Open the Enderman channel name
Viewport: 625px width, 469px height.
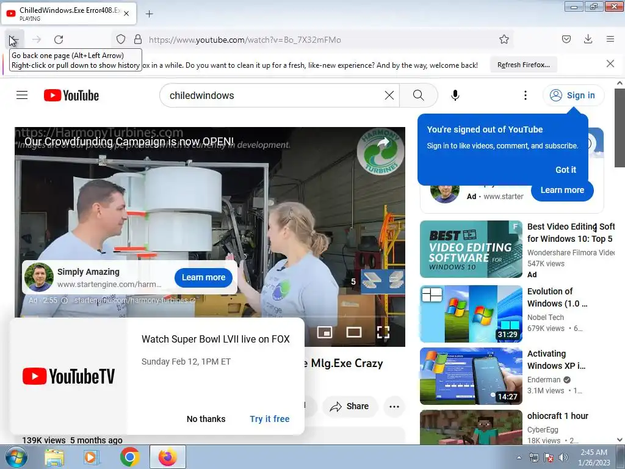pos(544,380)
